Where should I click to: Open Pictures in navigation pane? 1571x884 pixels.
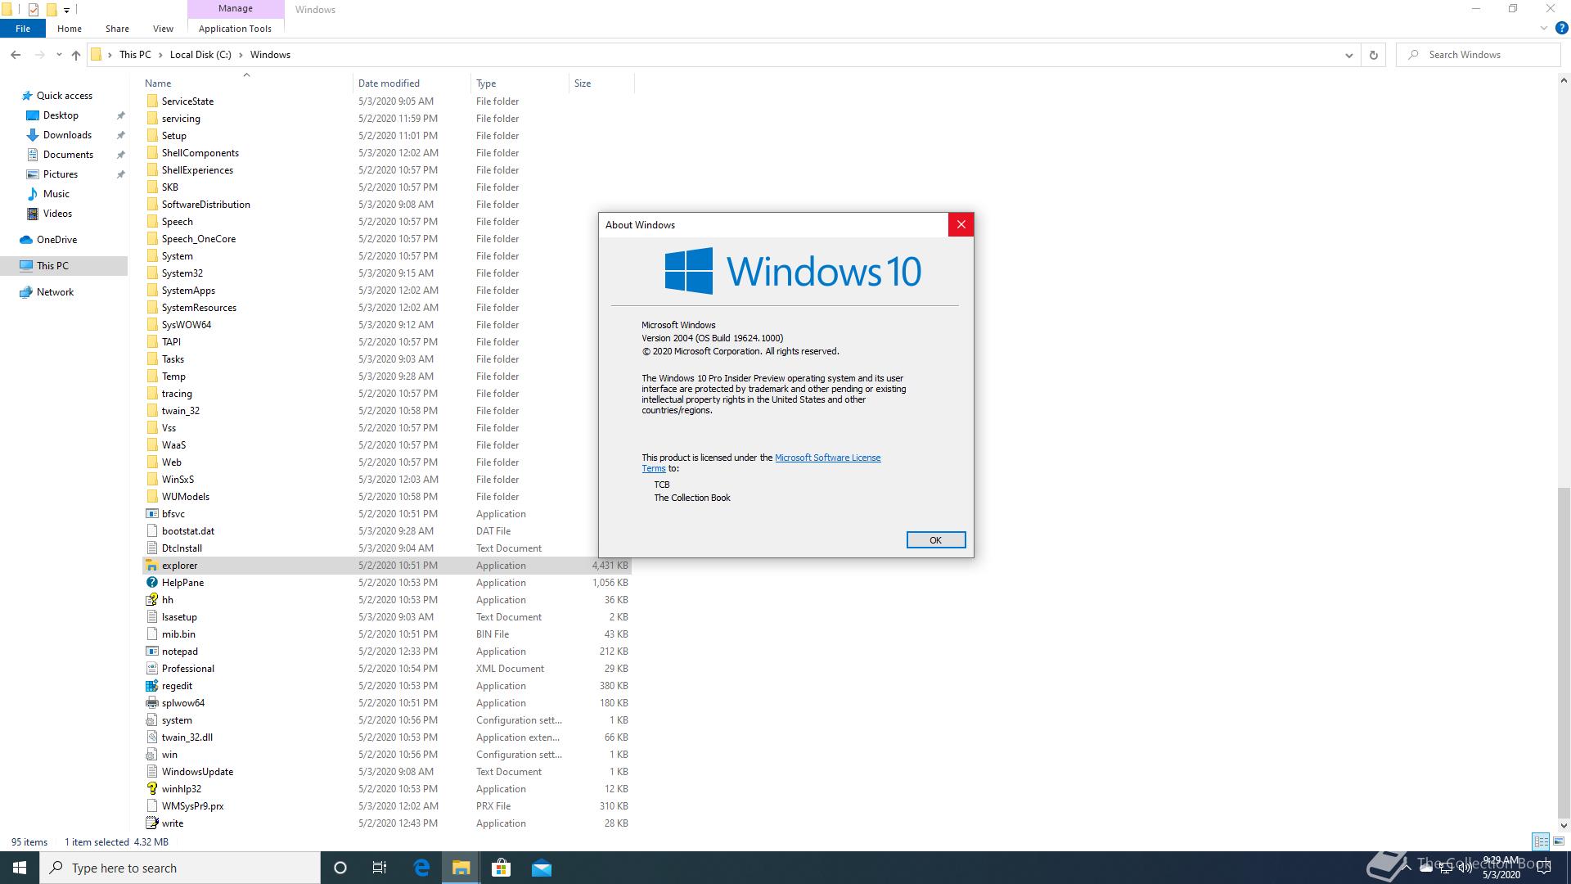click(x=61, y=174)
